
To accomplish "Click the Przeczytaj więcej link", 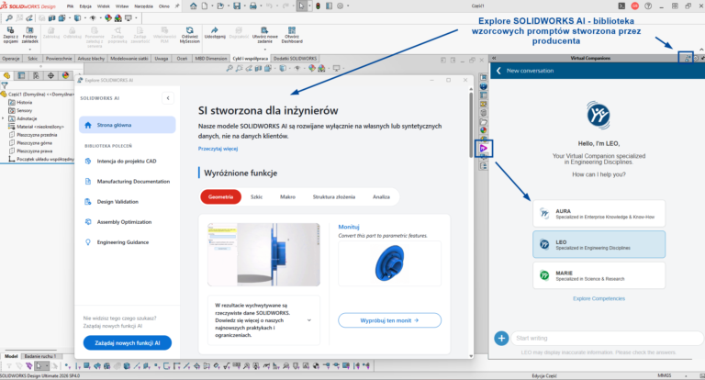I will (x=218, y=149).
